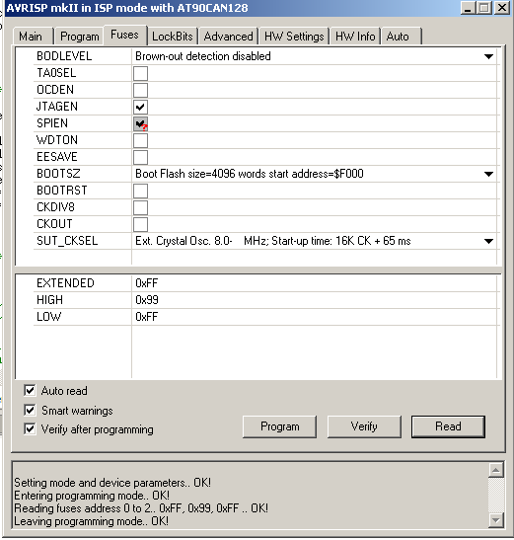Open the Program tab

click(79, 37)
